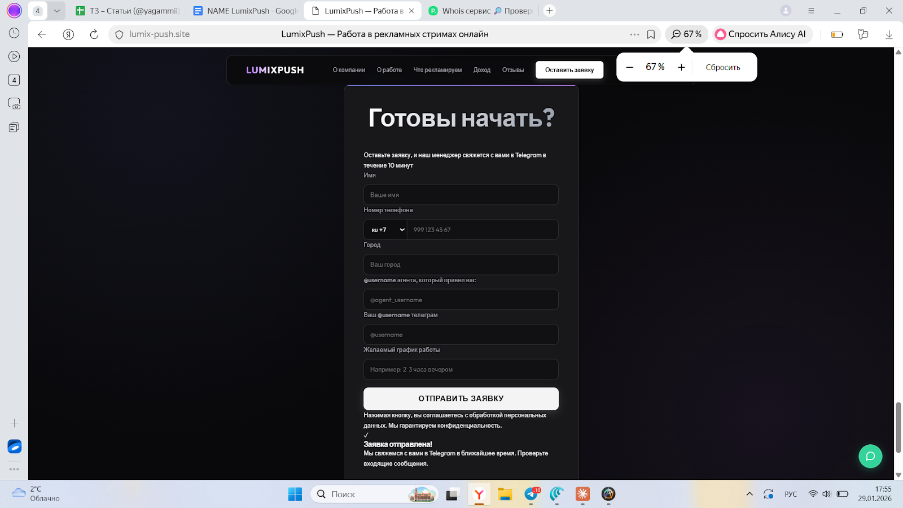
Task: Increase zoom with the plus button
Action: (x=681, y=67)
